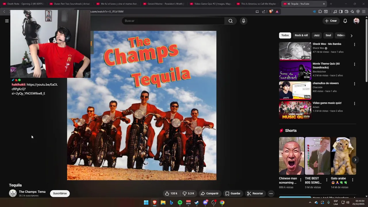The width and height of the screenshot is (368, 207).
Task: Switch to Me fui el lunes tab
Action: 117,4
